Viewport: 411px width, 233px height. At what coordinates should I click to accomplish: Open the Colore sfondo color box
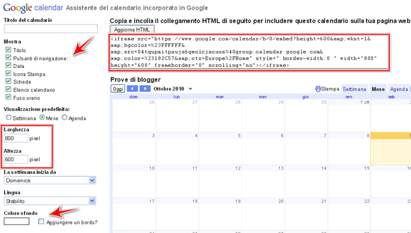[x=17, y=221]
